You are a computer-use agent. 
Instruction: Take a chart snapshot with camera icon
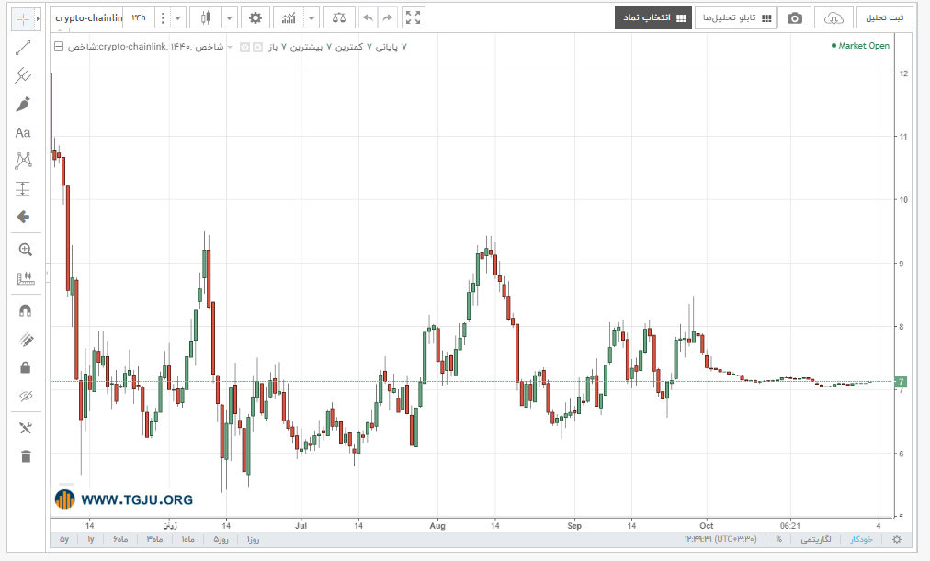(x=794, y=17)
